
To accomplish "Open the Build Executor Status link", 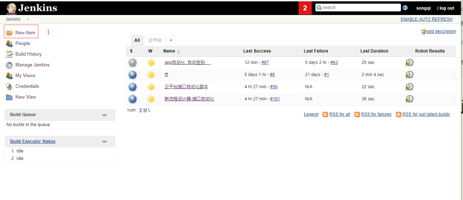I will click(x=33, y=141).
